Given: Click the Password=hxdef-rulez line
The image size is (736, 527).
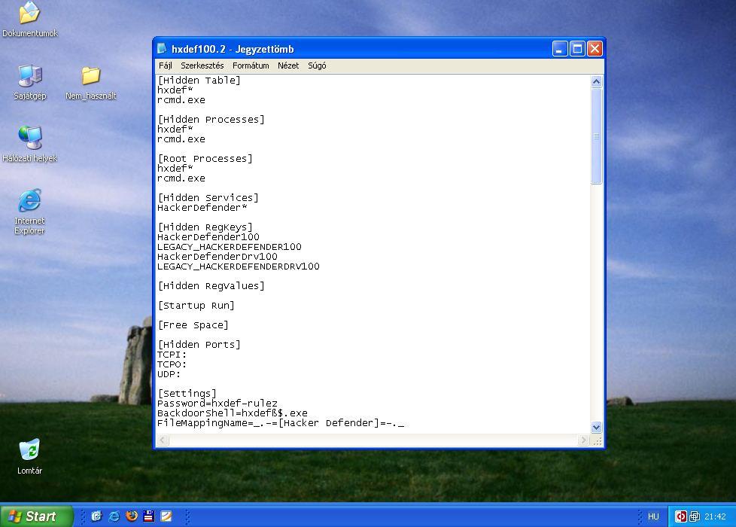Looking at the screenshot, I should [217, 404].
